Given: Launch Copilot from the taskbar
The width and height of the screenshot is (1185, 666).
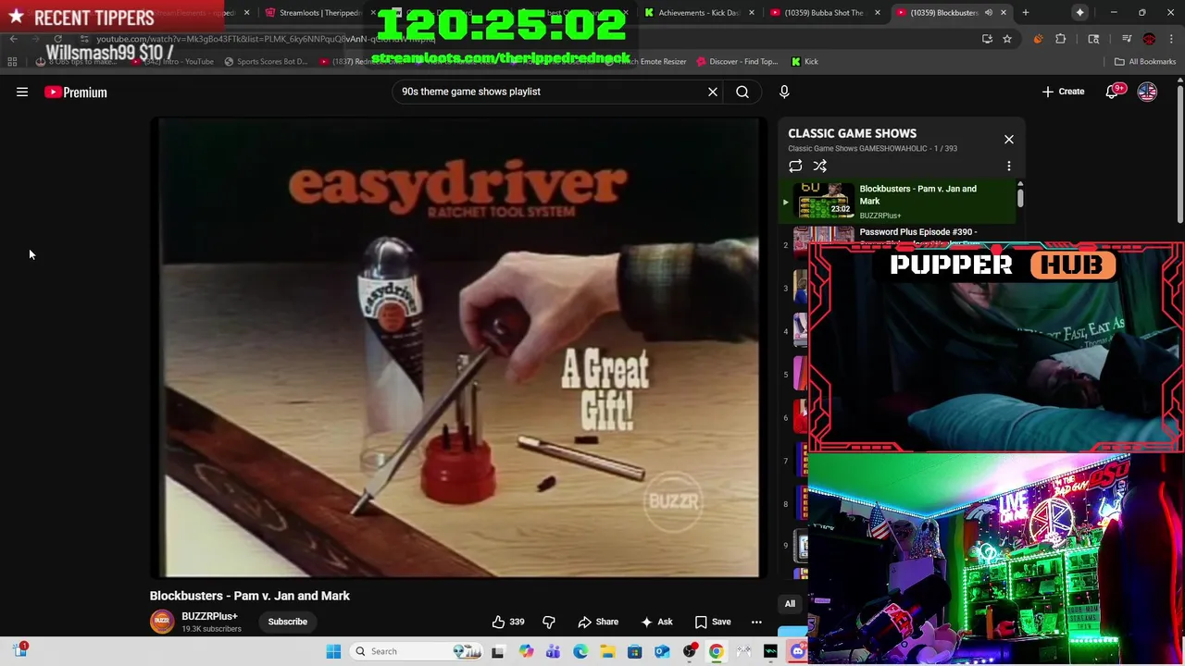Looking at the screenshot, I should 526,651.
